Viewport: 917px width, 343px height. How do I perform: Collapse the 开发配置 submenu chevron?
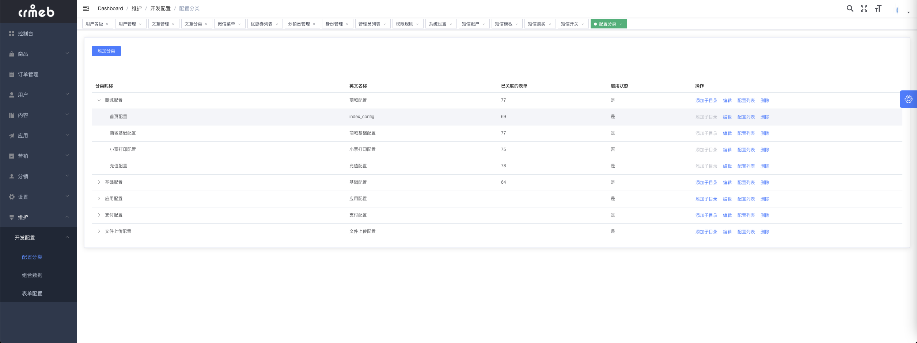point(67,237)
